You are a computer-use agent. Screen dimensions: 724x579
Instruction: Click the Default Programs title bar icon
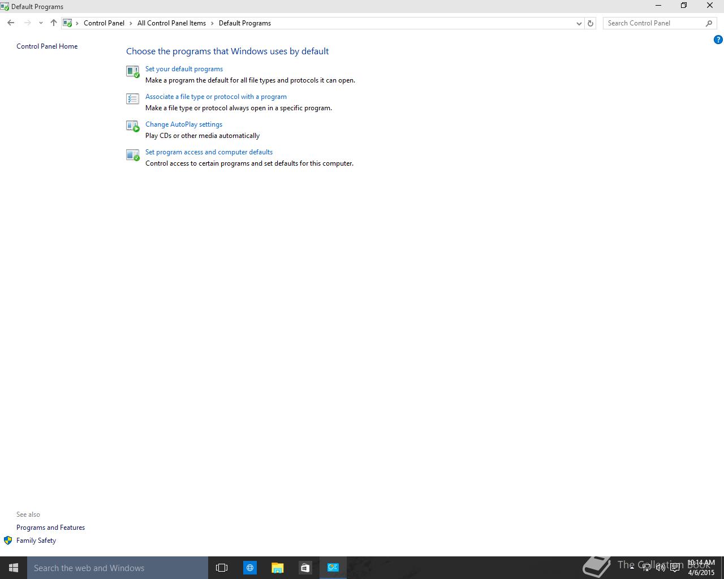pos(5,7)
